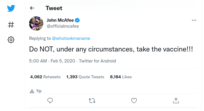Click the blue verified badge
Screen dimensions: 204x111
(x=77, y=20)
